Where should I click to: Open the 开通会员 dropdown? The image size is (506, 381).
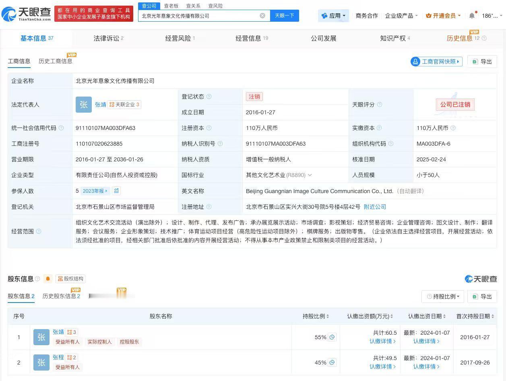443,16
